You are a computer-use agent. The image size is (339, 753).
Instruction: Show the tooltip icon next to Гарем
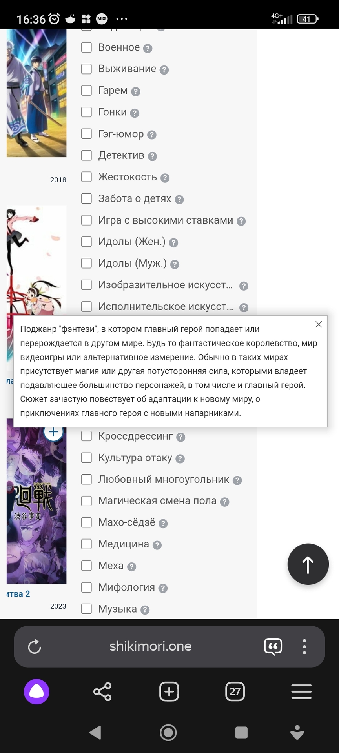(x=136, y=91)
